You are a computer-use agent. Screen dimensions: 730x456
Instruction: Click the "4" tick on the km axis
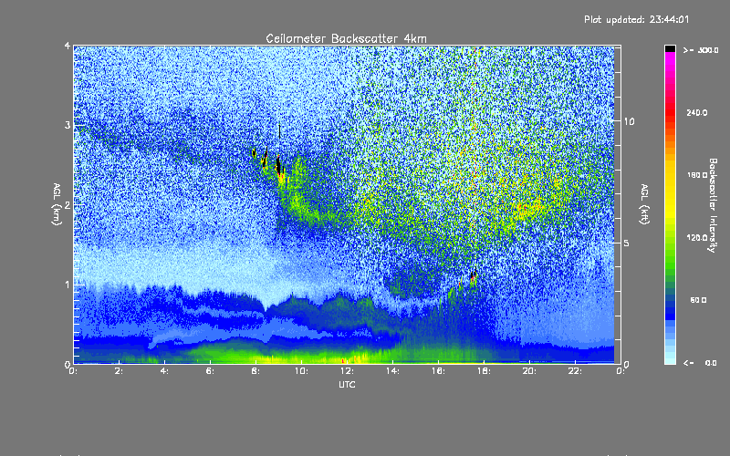tap(68, 47)
